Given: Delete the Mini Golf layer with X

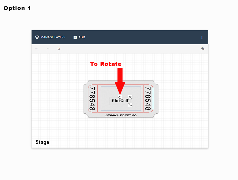Looking at the screenshot, I should [130, 97].
